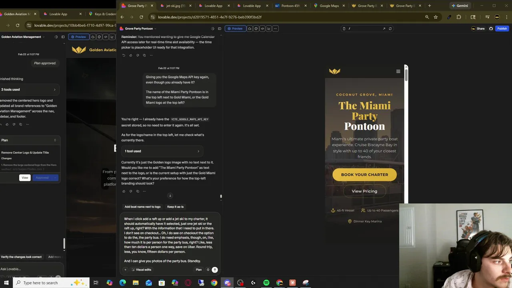Toggle Visual edits mode in chat box
Viewport: 512px width, 288px height.
(x=141, y=270)
